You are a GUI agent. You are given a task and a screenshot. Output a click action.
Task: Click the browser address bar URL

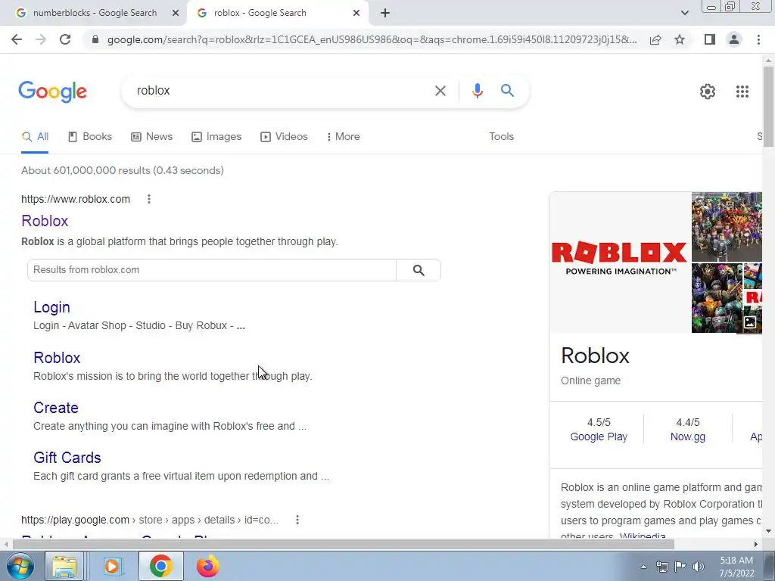[372, 39]
